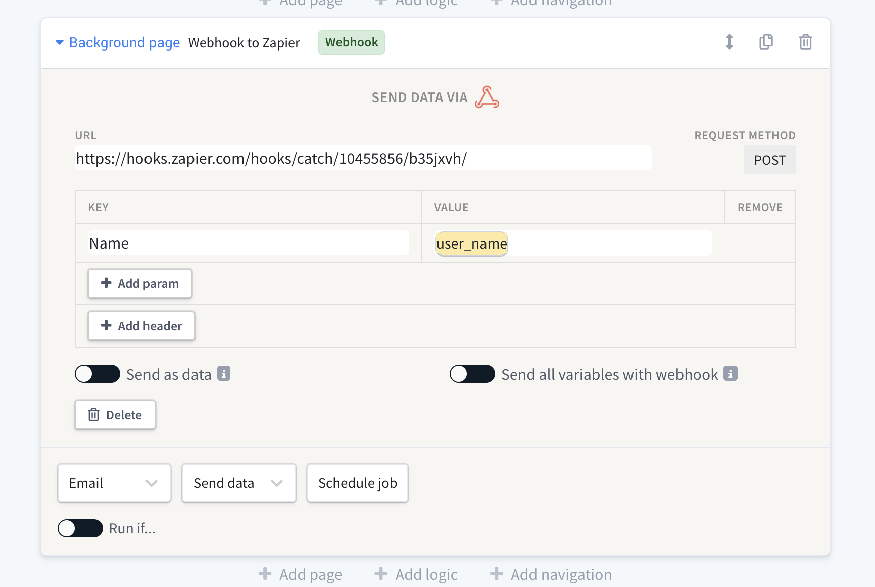875x587 pixels.
Task: Click the VALUE column header
Action: pos(452,207)
